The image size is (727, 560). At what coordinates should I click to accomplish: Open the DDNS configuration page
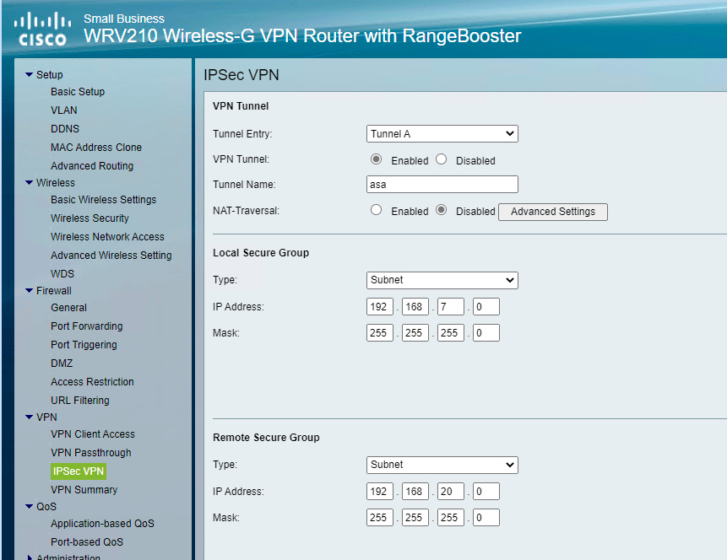pyautogui.click(x=64, y=128)
